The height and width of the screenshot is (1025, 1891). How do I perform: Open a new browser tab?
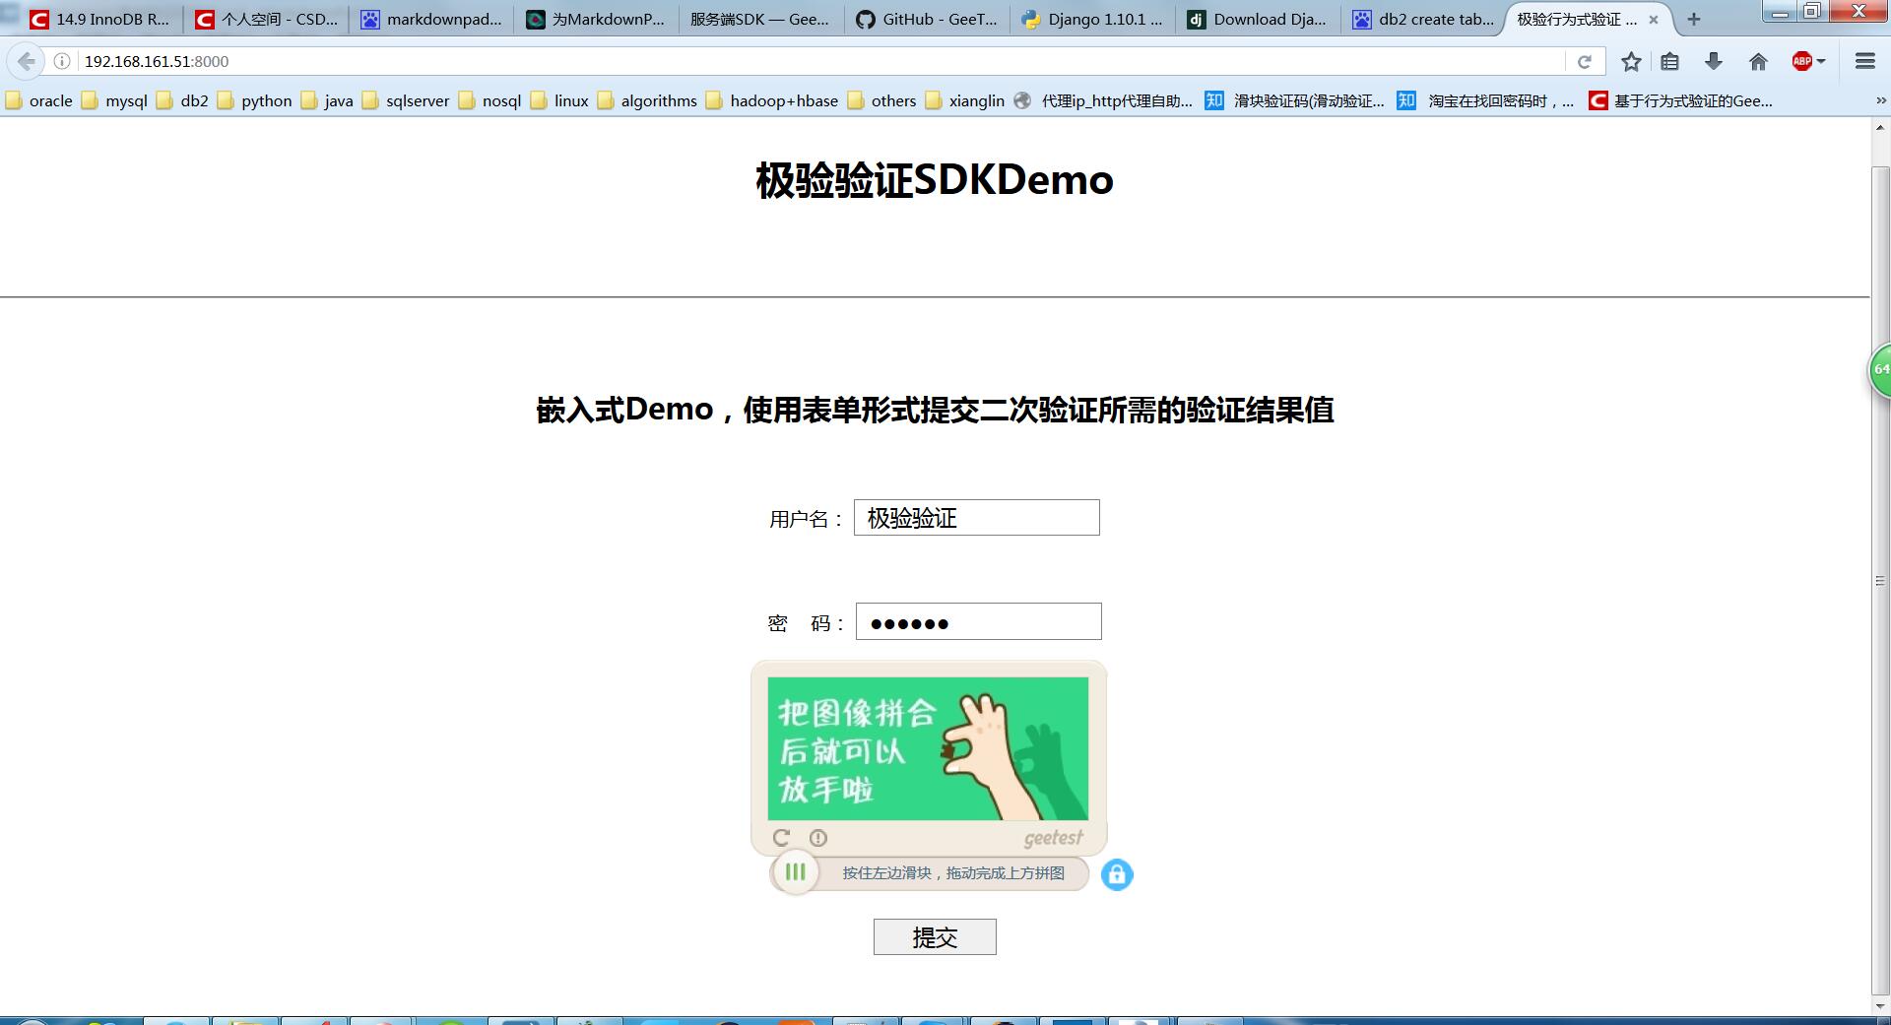pyautogui.click(x=1694, y=19)
